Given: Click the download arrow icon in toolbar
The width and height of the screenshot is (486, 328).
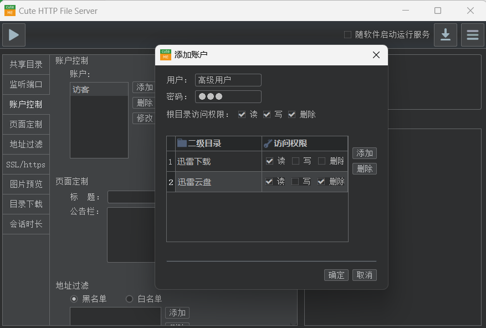Looking at the screenshot, I should coord(446,35).
